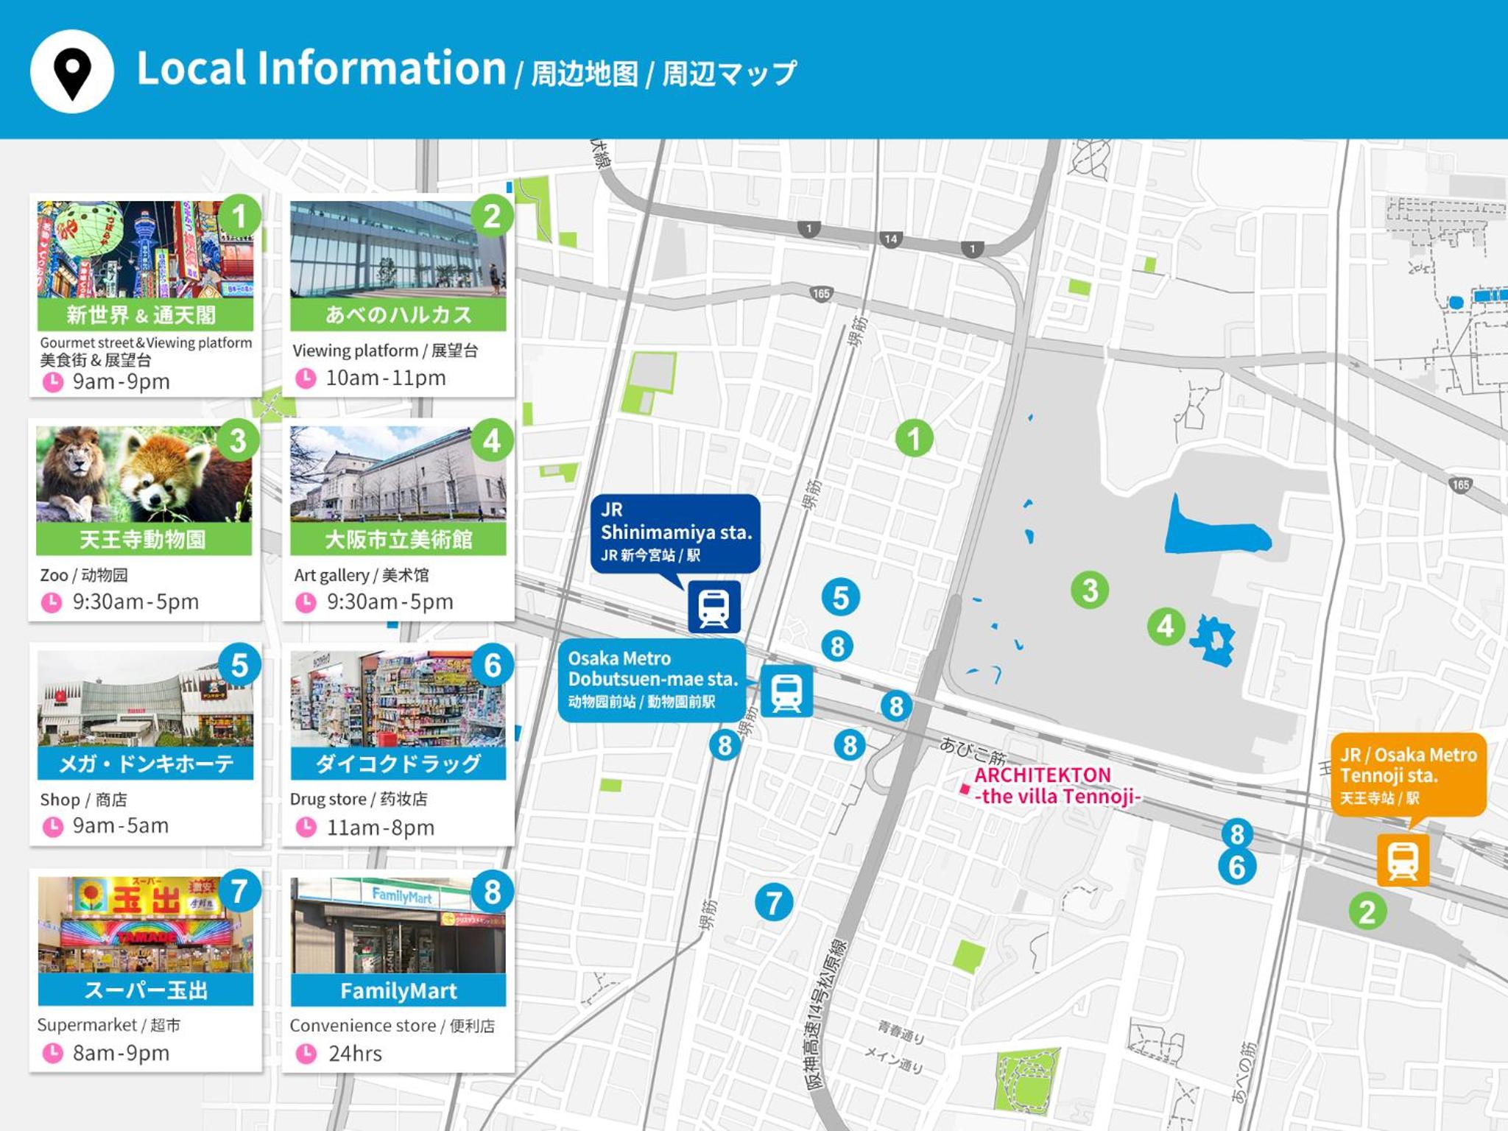Click the number 8 badge on the FamilyMart photo
Image resolution: width=1508 pixels, height=1131 pixels.
pos(493,892)
